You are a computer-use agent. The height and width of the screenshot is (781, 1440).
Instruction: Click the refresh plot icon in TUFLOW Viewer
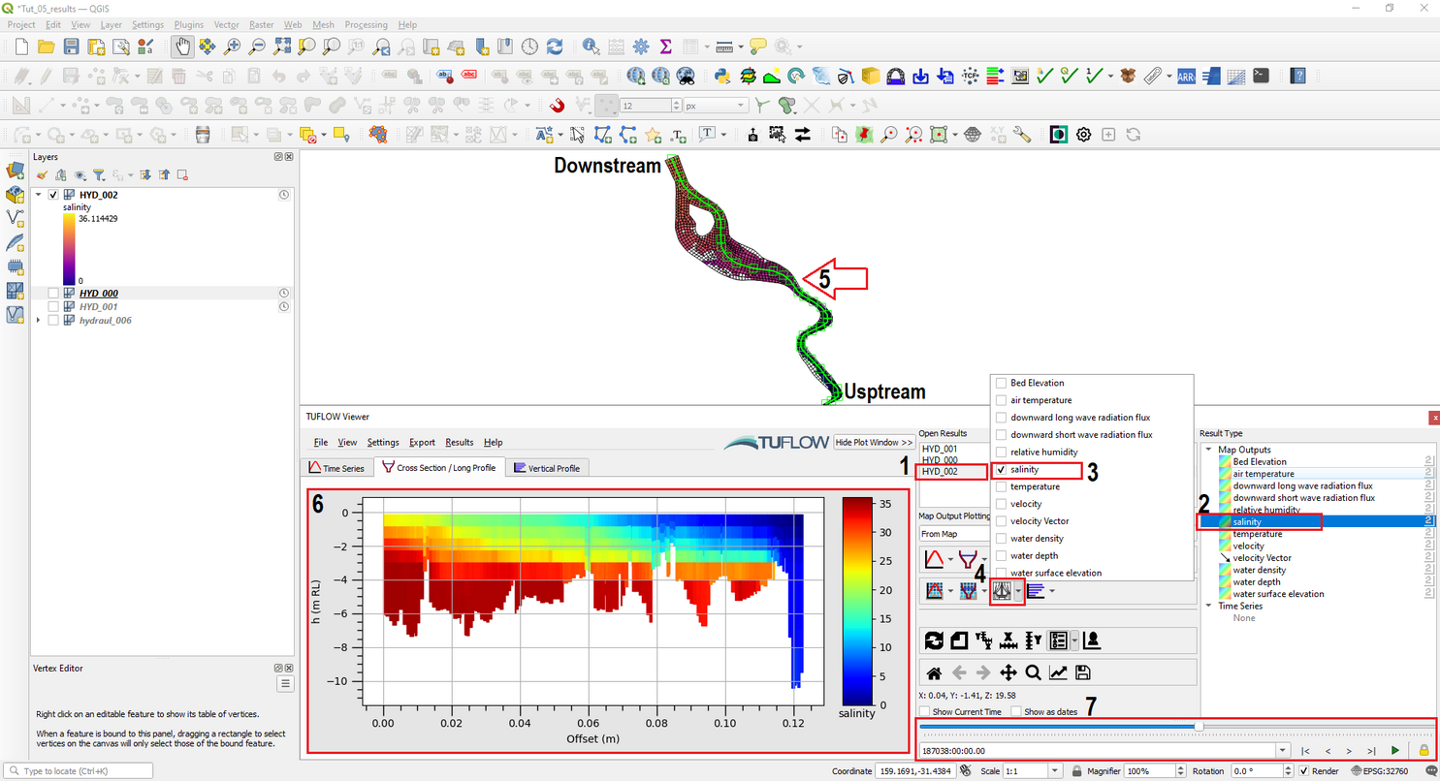coord(933,640)
